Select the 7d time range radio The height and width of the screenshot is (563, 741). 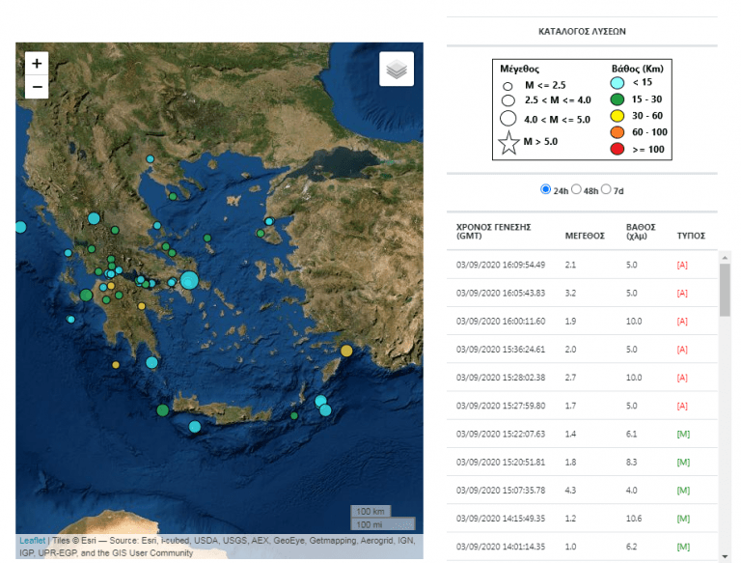pyautogui.click(x=606, y=189)
